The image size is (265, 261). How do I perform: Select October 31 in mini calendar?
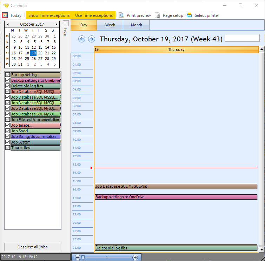(x=20, y=64)
